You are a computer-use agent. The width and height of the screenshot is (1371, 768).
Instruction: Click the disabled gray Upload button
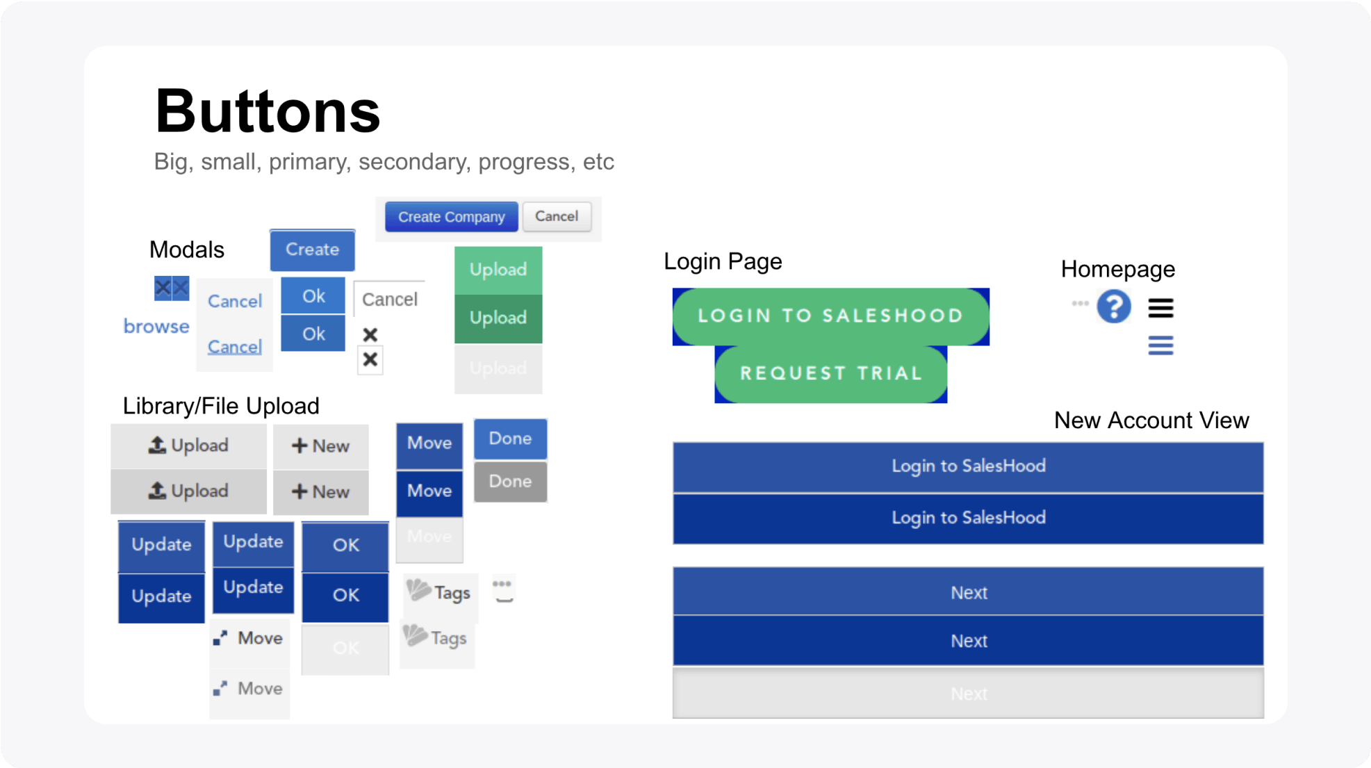[498, 368]
